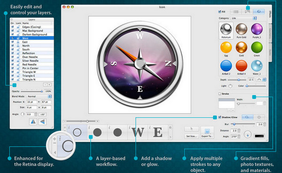Click the shadow direction dial
This screenshot has width=282, height=173.
pos(248,135)
